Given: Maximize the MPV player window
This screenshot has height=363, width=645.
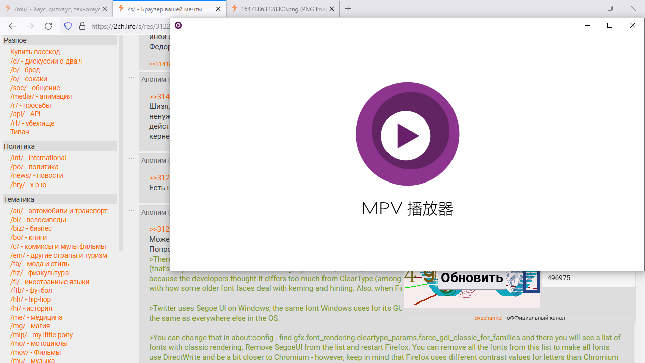Looking at the screenshot, I should point(610,25).
